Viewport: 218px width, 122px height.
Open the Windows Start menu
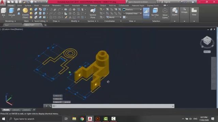tap(4, 119)
